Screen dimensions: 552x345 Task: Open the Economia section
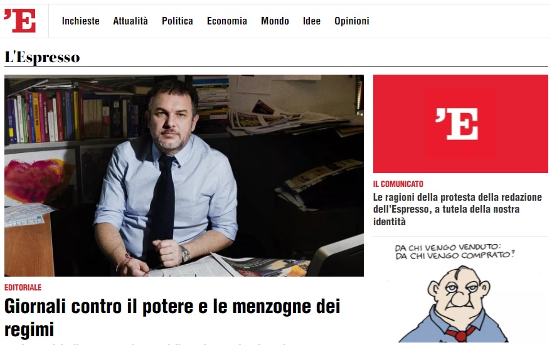227,21
